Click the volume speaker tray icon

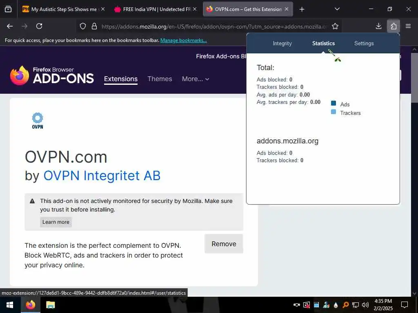pos(365,305)
